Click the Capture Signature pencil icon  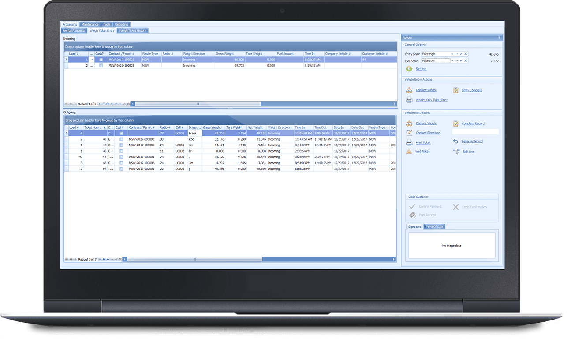[409, 132]
